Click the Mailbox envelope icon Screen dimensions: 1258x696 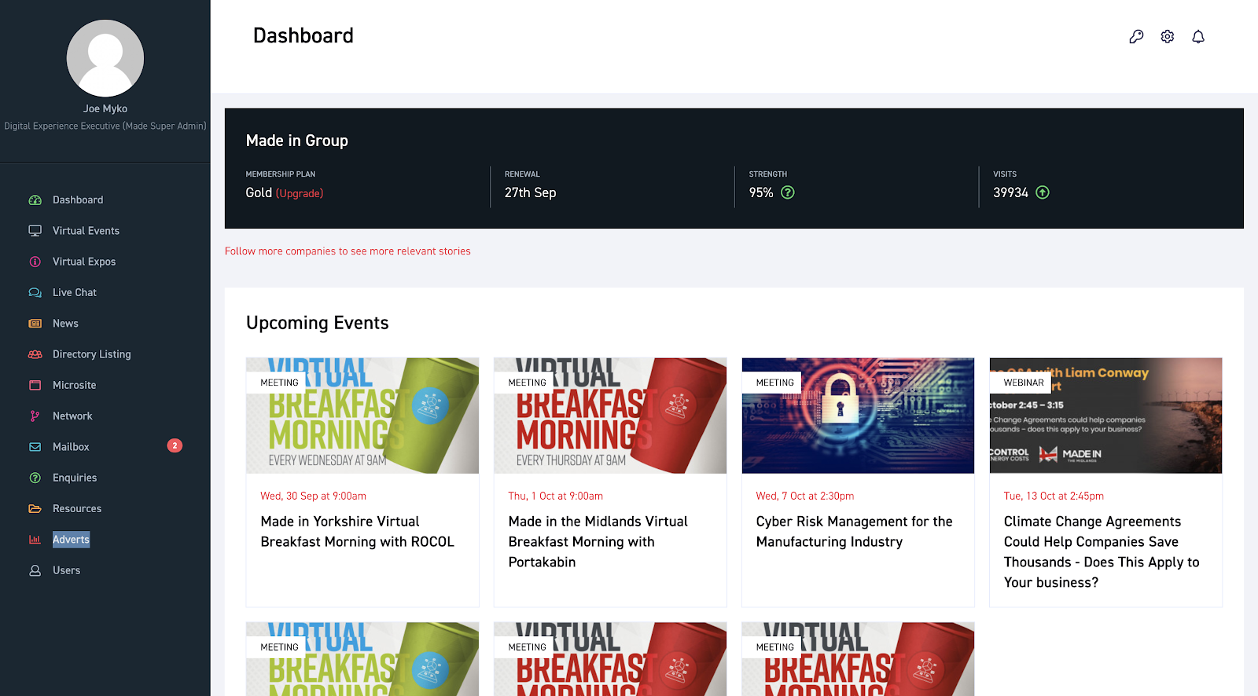(35, 447)
